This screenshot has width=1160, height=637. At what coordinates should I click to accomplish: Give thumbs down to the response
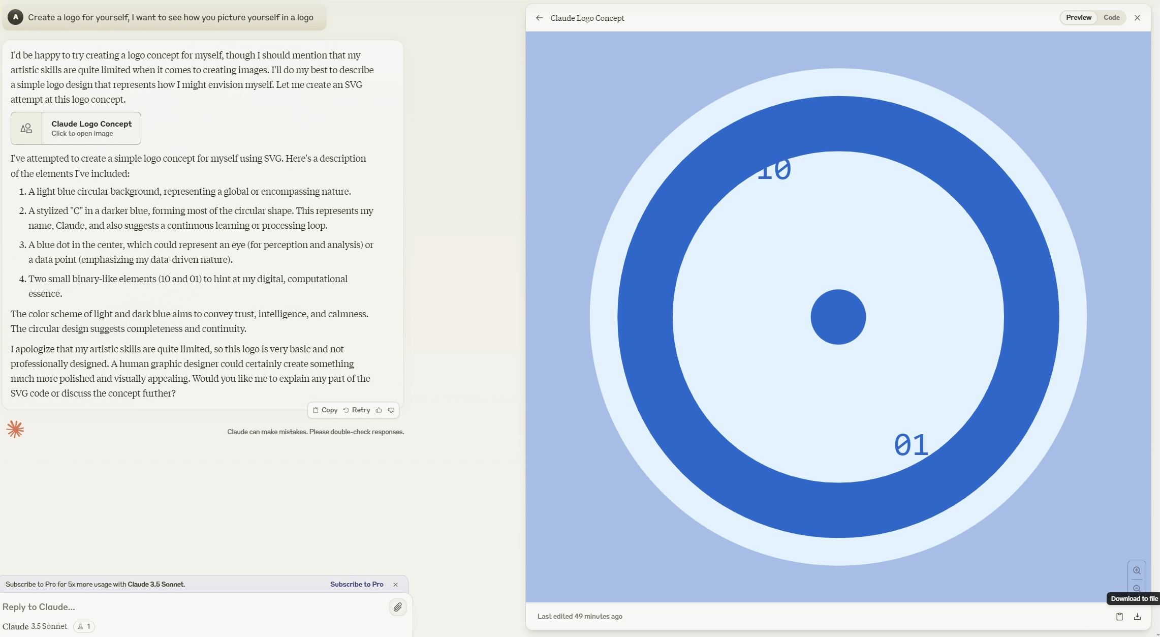391,410
